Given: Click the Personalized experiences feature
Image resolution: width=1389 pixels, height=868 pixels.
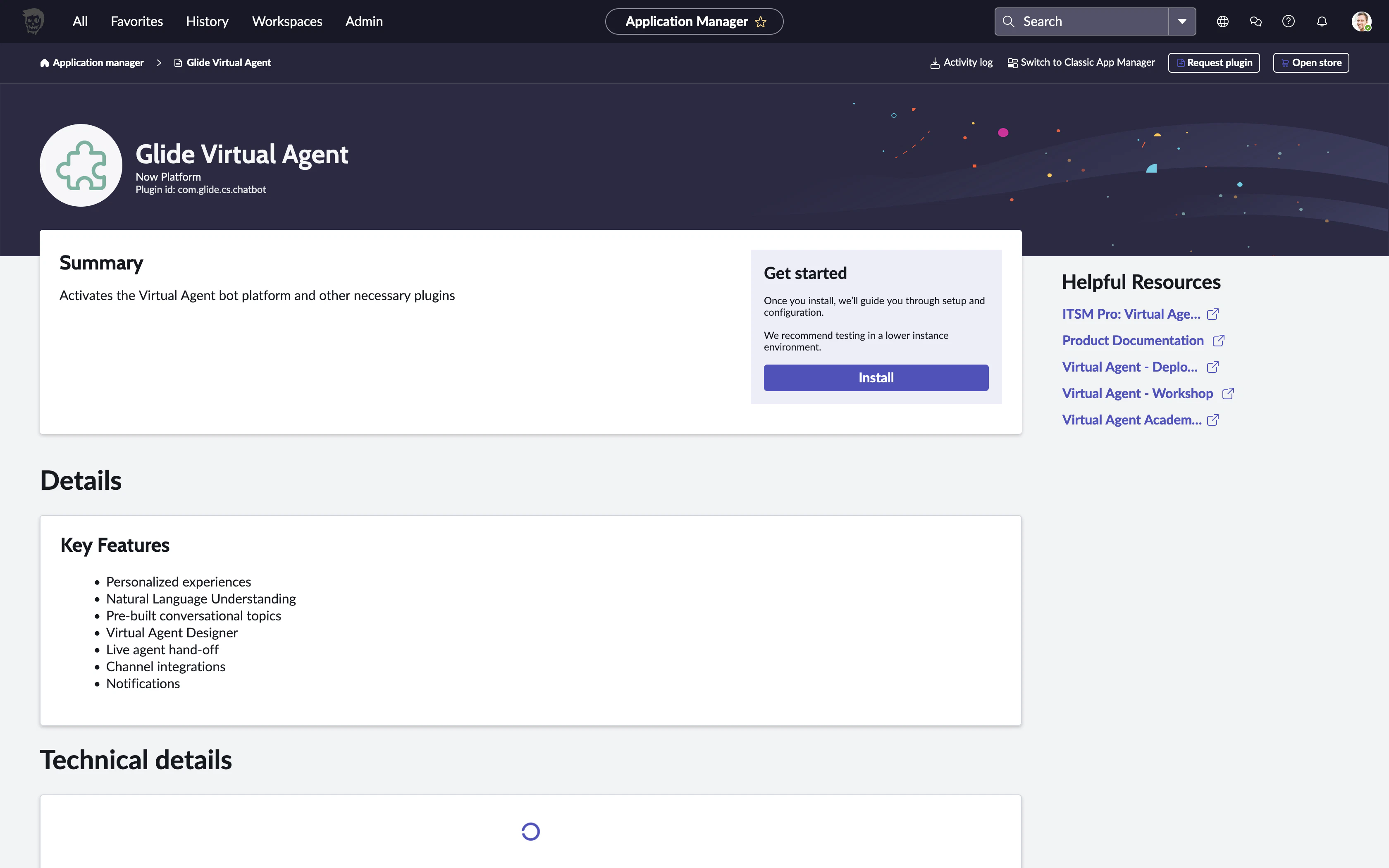Looking at the screenshot, I should pyautogui.click(x=179, y=582).
